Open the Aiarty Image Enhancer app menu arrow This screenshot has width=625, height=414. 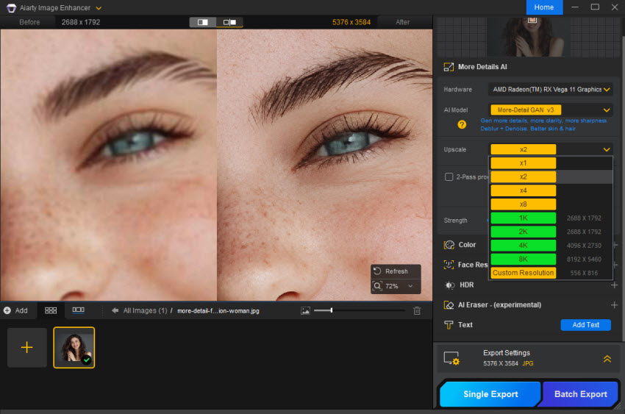point(99,8)
